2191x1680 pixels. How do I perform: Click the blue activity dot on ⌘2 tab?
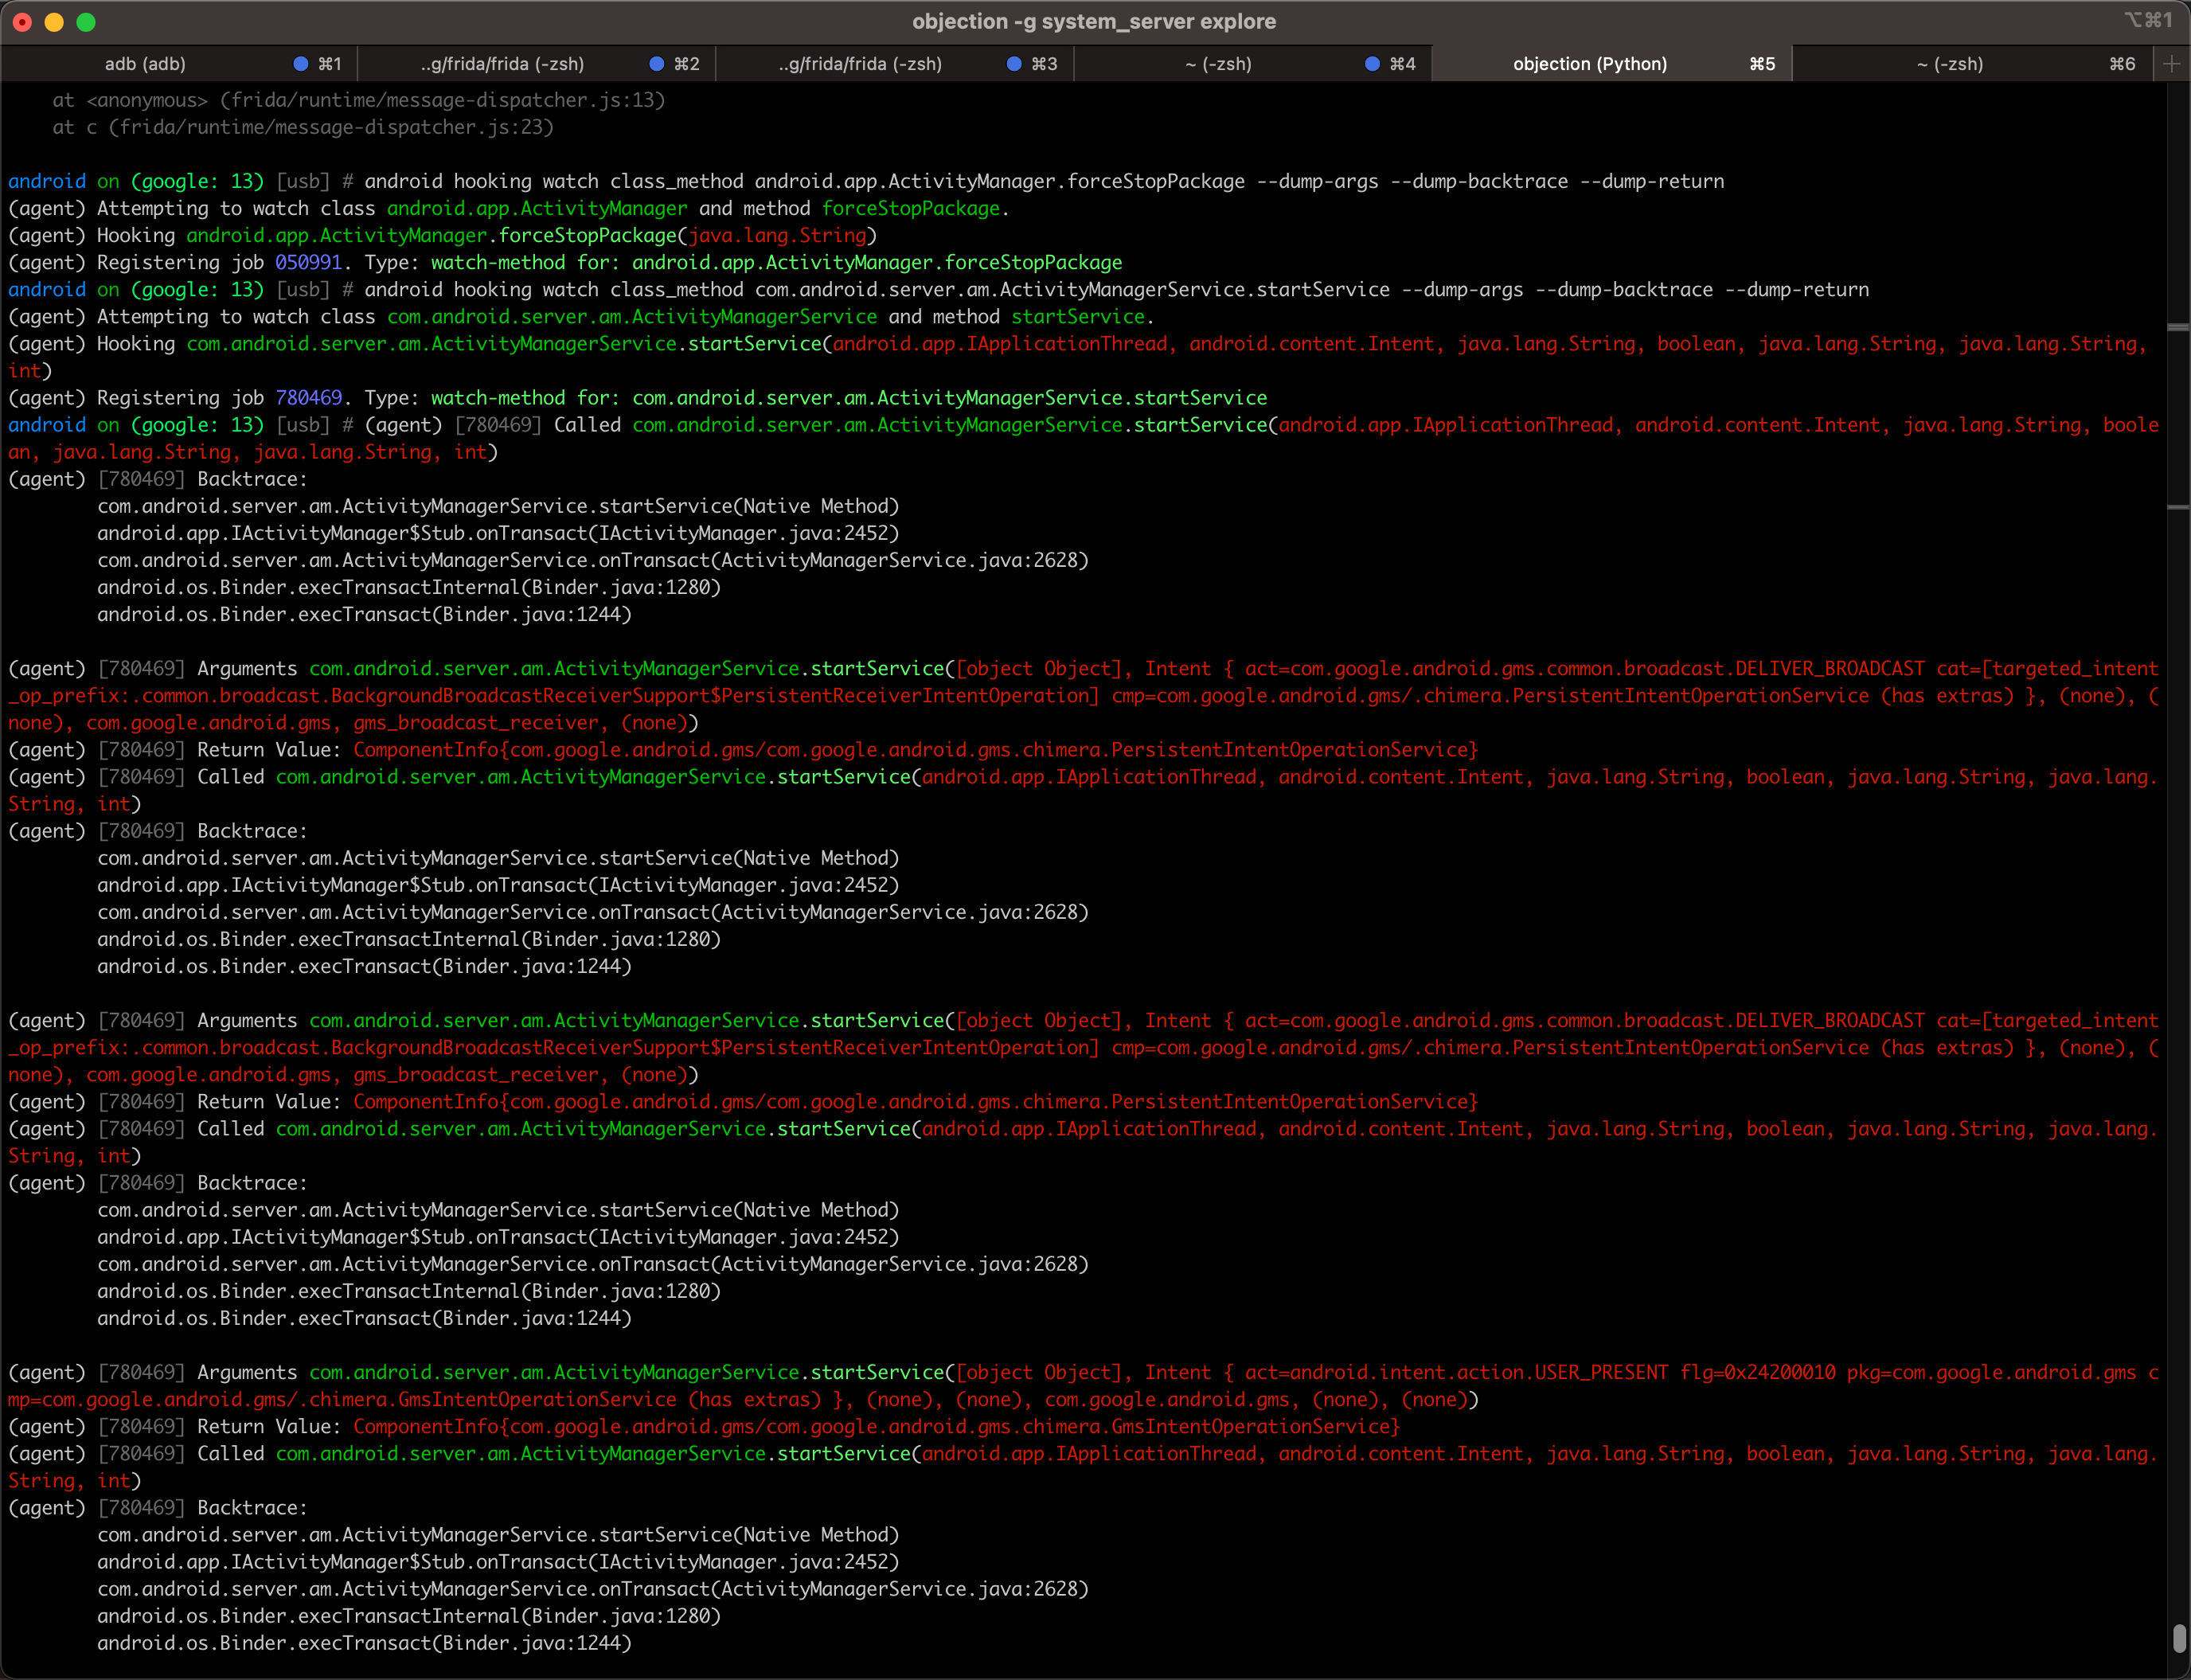click(x=657, y=64)
